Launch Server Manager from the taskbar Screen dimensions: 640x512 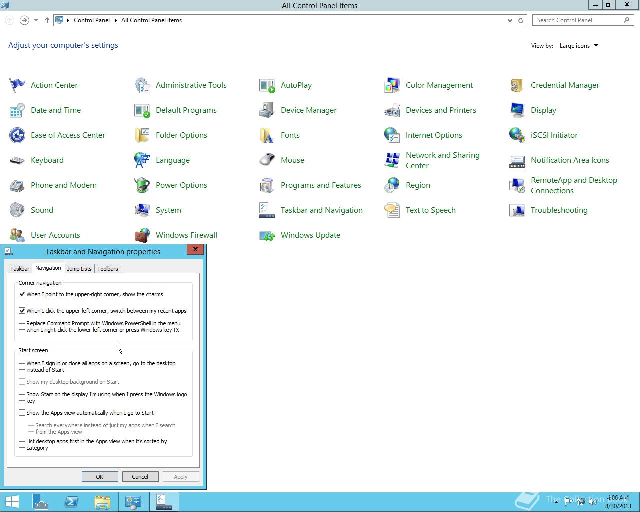point(40,502)
